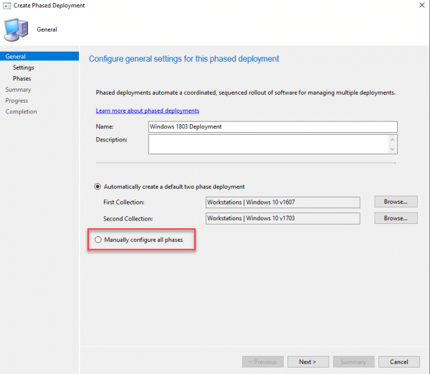The height and width of the screenshot is (374, 430).
Task: Open the Learn more about phased deployments link
Action: [x=148, y=111]
